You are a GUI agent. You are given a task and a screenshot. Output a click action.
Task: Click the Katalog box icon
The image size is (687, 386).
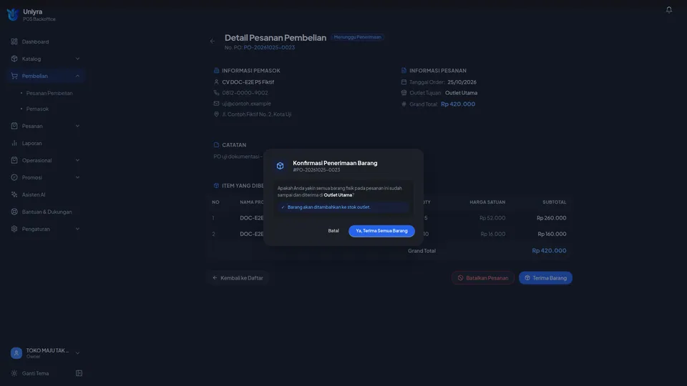[14, 59]
